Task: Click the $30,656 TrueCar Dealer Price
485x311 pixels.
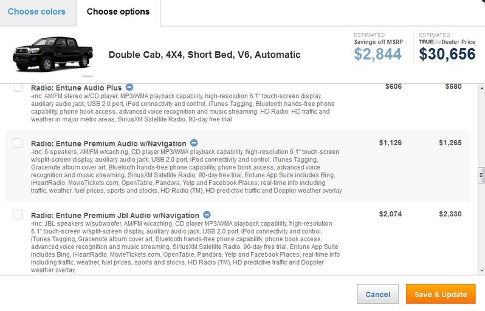Action: (x=447, y=54)
